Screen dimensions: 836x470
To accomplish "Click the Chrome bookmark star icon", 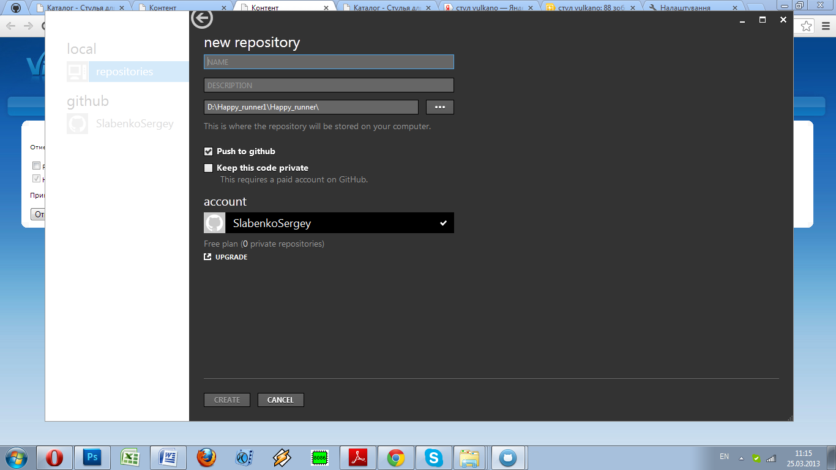I will tap(807, 26).
